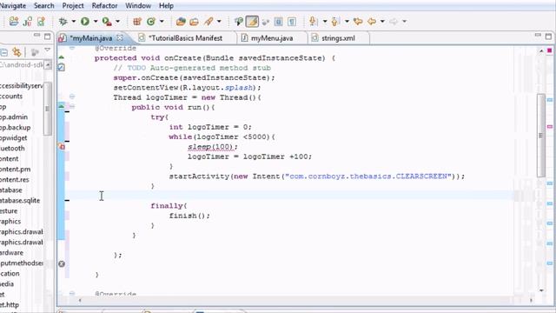Collapse all in the package explorer panel

(3, 52)
